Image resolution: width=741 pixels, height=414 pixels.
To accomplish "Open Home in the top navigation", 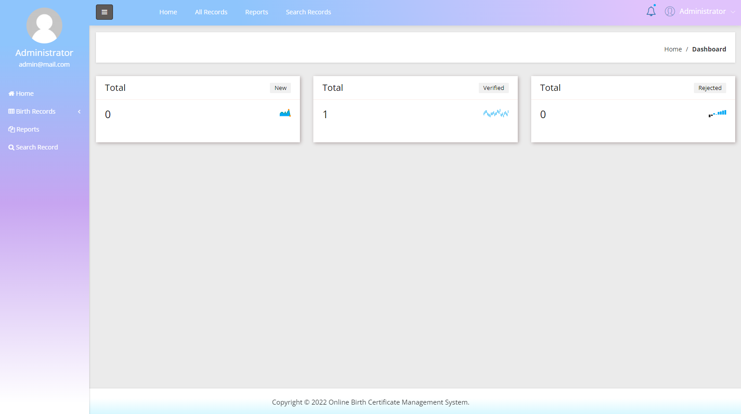I will [x=168, y=12].
